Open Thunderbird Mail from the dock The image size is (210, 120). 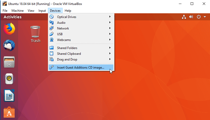[x=9, y=45]
